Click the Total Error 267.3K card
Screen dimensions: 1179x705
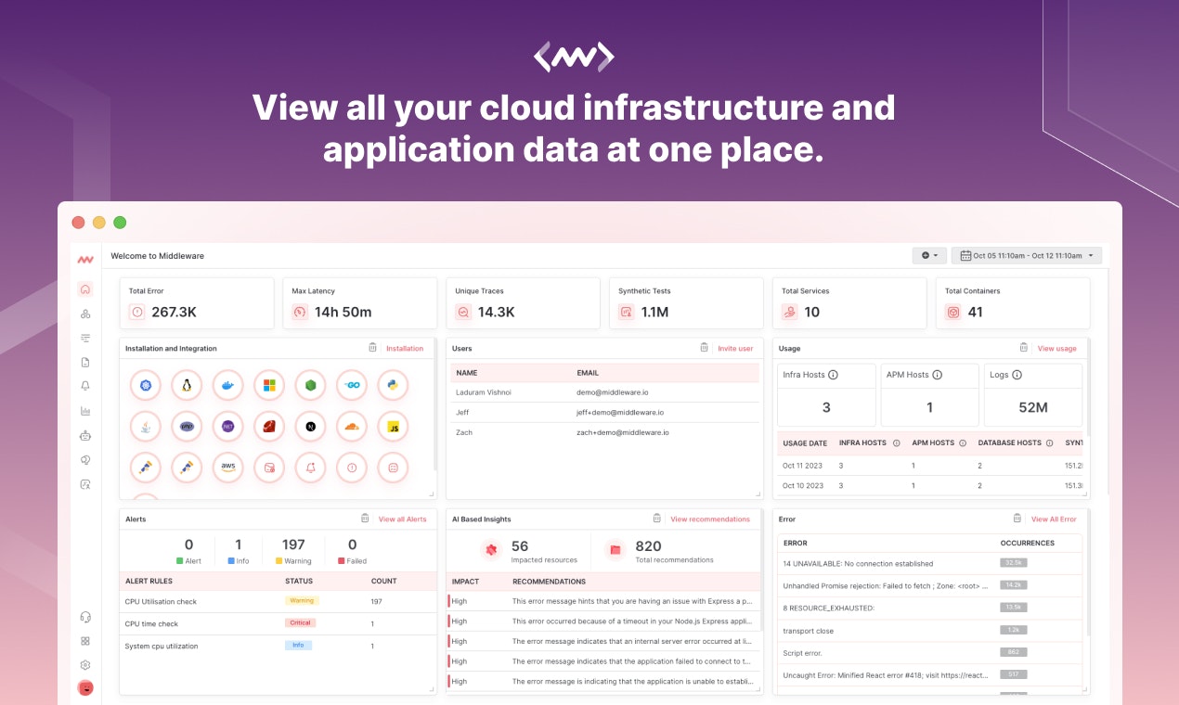[x=197, y=302]
